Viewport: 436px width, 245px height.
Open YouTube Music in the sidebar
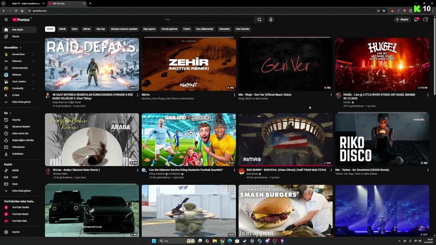click(19, 214)
